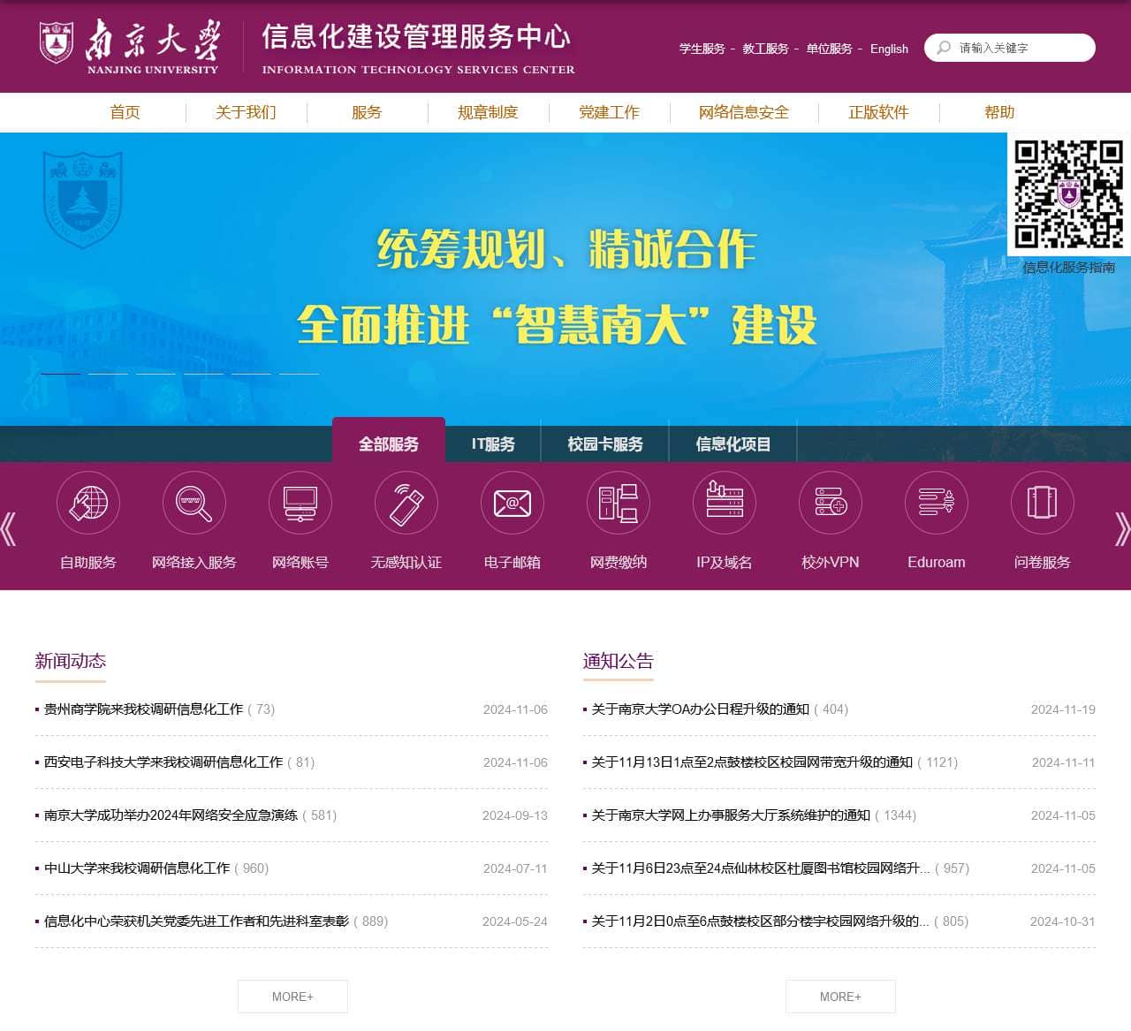This screenshot has width=1131, height=1031.
Task: Open the 电子邮箱 envelope icon
Action: click(512, 503)
